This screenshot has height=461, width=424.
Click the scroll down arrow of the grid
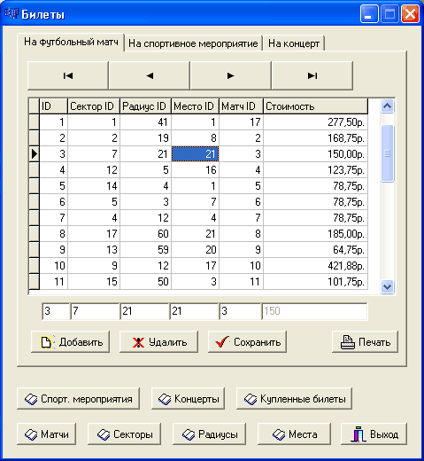pos(387,286)
